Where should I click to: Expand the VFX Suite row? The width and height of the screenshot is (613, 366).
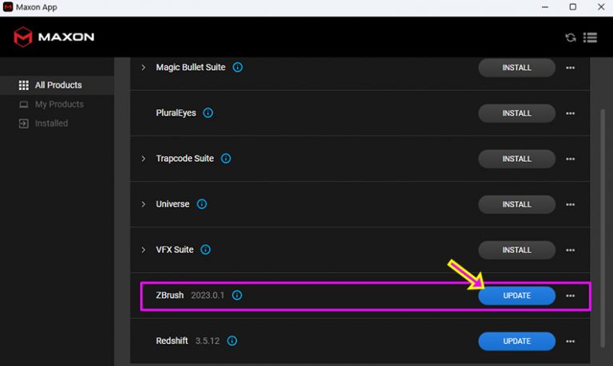(x=144, y=250)
